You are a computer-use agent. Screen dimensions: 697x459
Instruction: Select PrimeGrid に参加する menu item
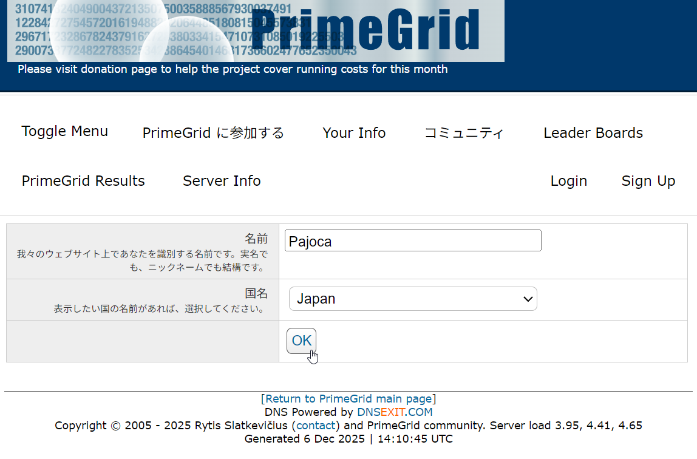click(x=212, y=132)
